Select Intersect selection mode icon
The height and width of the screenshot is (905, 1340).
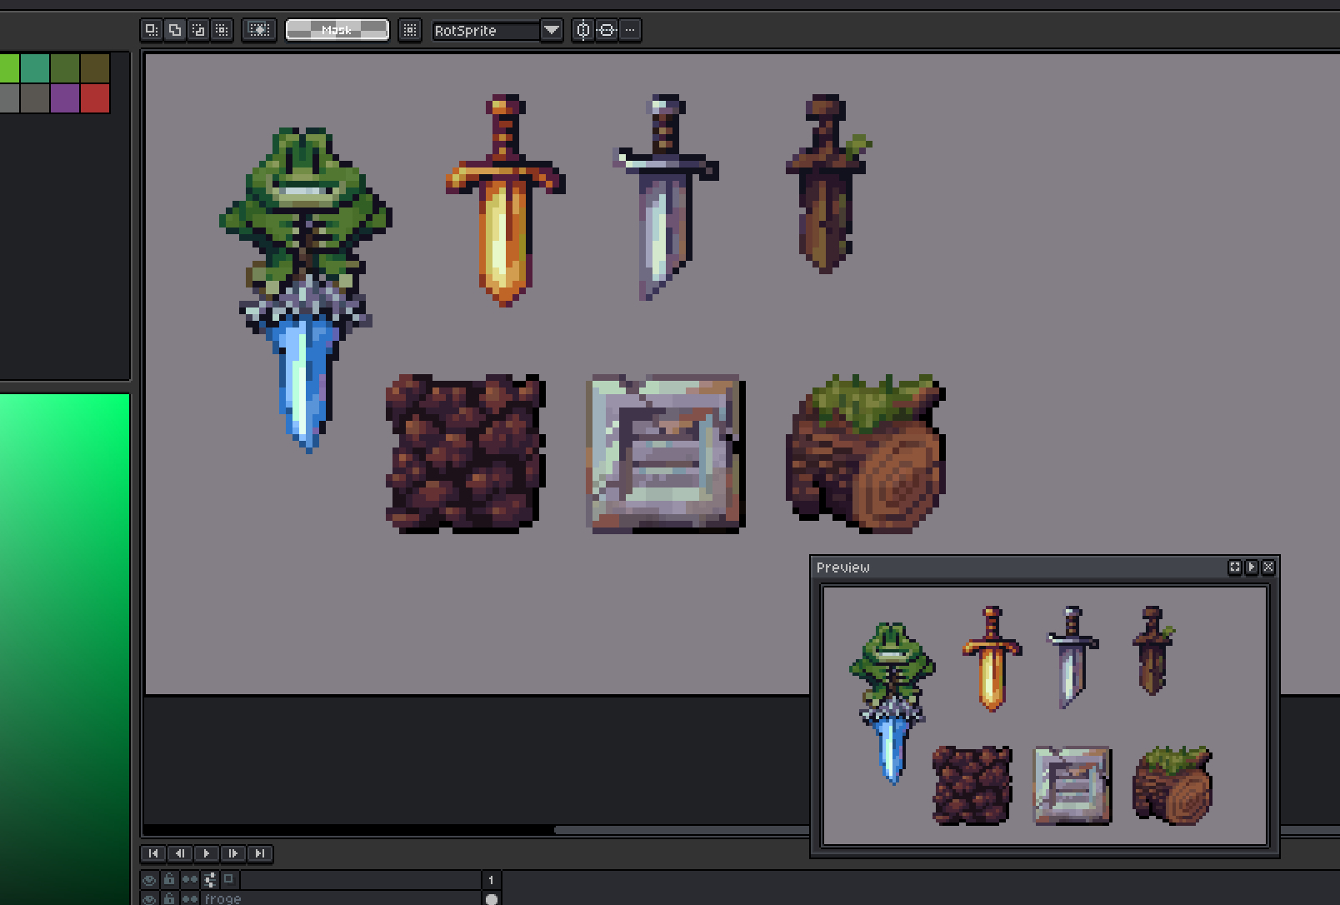[221, 30]
